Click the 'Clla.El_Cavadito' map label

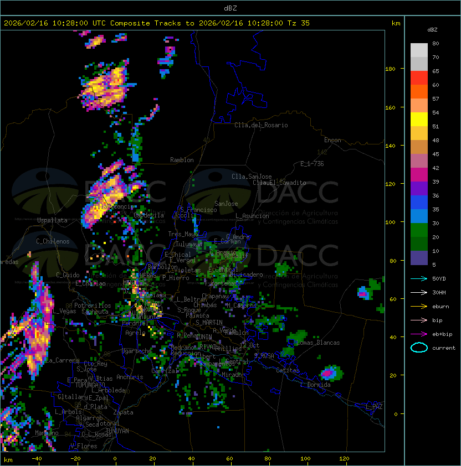(x=279, y=183)
